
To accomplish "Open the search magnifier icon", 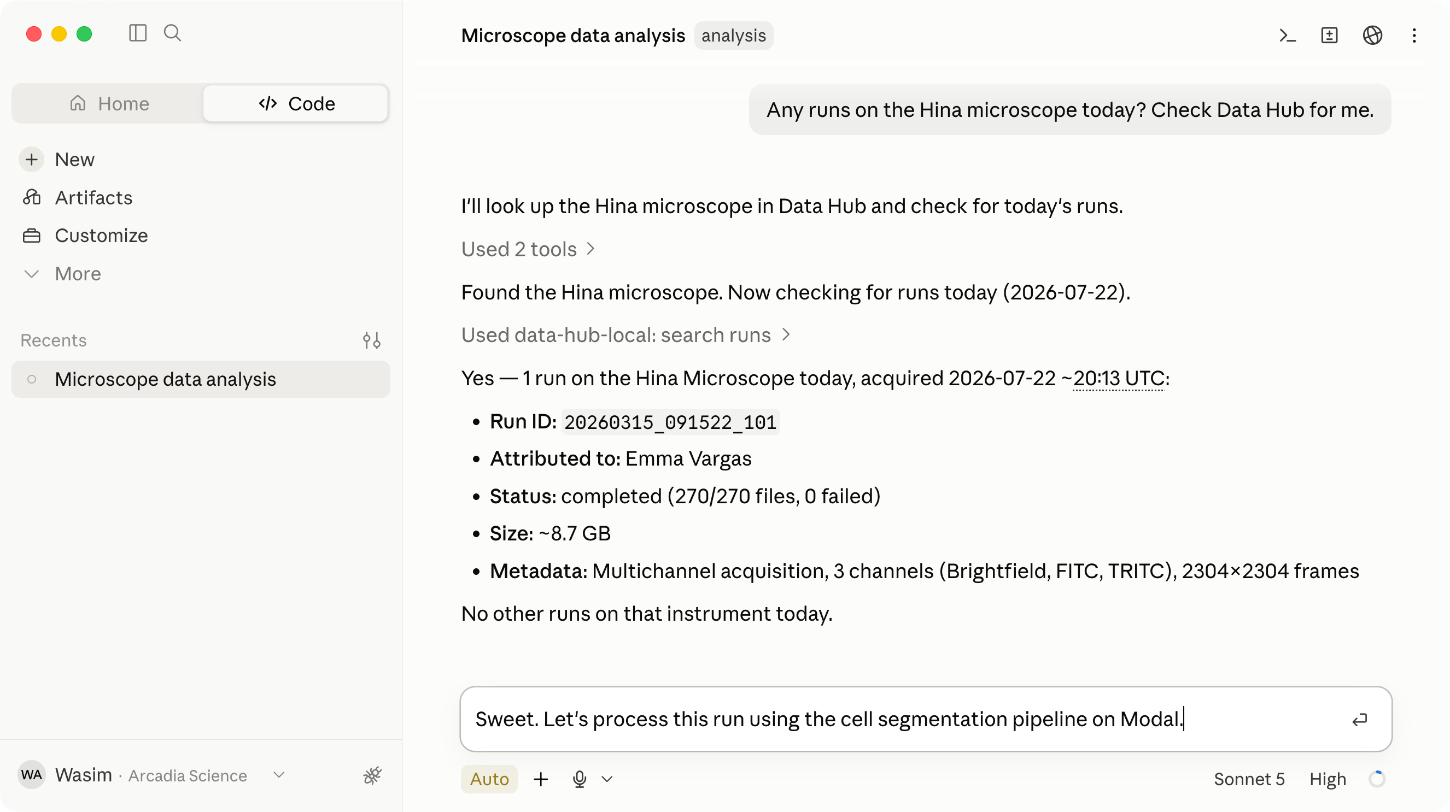I will click(x=172, y=33).
